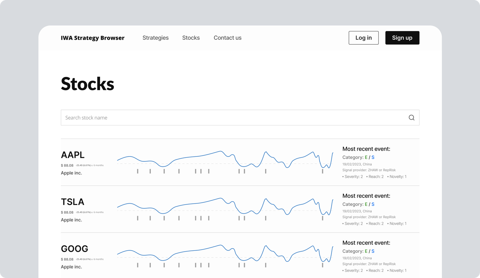Click the Log in button

pyautogui.click(x=364, y=38)
